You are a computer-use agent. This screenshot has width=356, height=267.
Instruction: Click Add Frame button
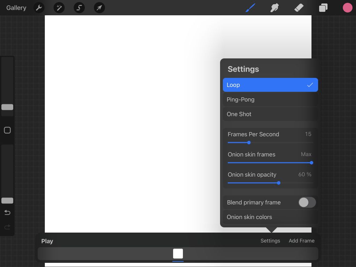(301, 241)
